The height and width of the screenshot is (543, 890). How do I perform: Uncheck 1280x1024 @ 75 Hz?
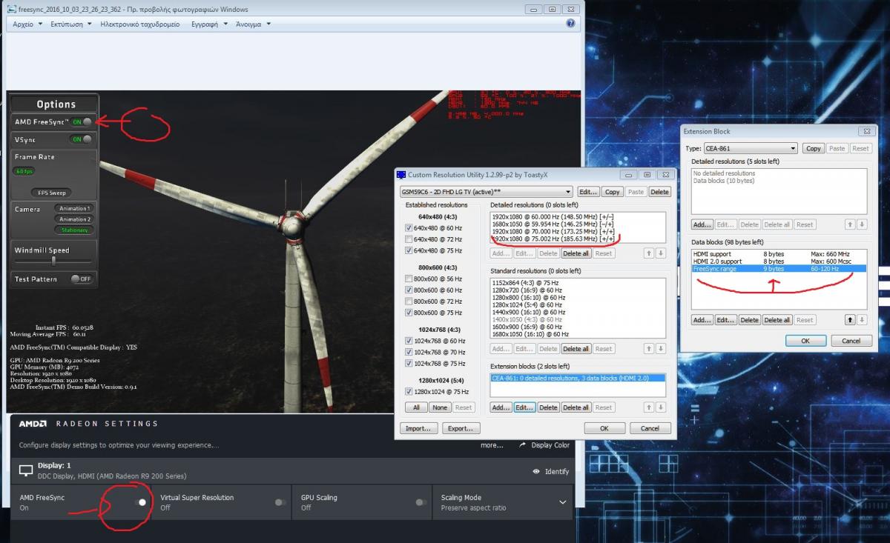pyautogui.click(x=409, y=391)
